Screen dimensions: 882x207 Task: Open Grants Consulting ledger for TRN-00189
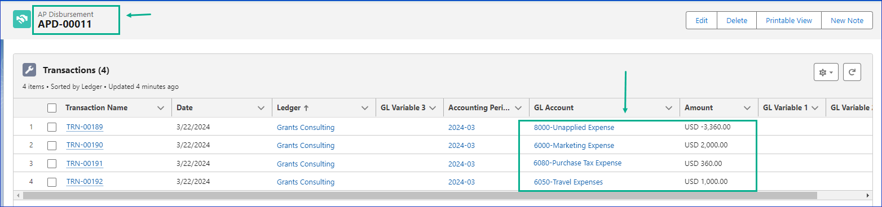tap(306, 127)
